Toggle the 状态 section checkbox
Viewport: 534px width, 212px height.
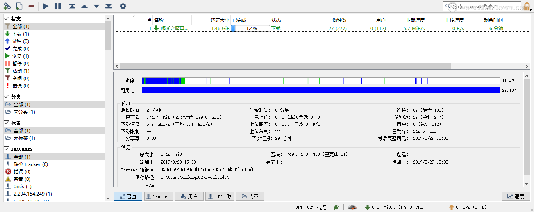[7, 18]
